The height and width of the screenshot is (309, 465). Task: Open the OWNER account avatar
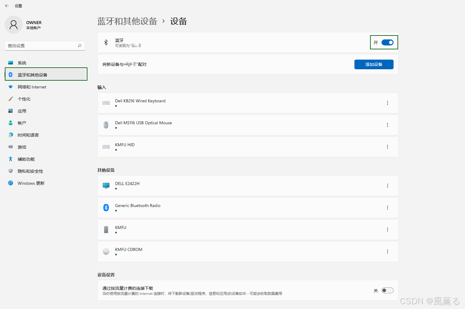pos(14,25)
